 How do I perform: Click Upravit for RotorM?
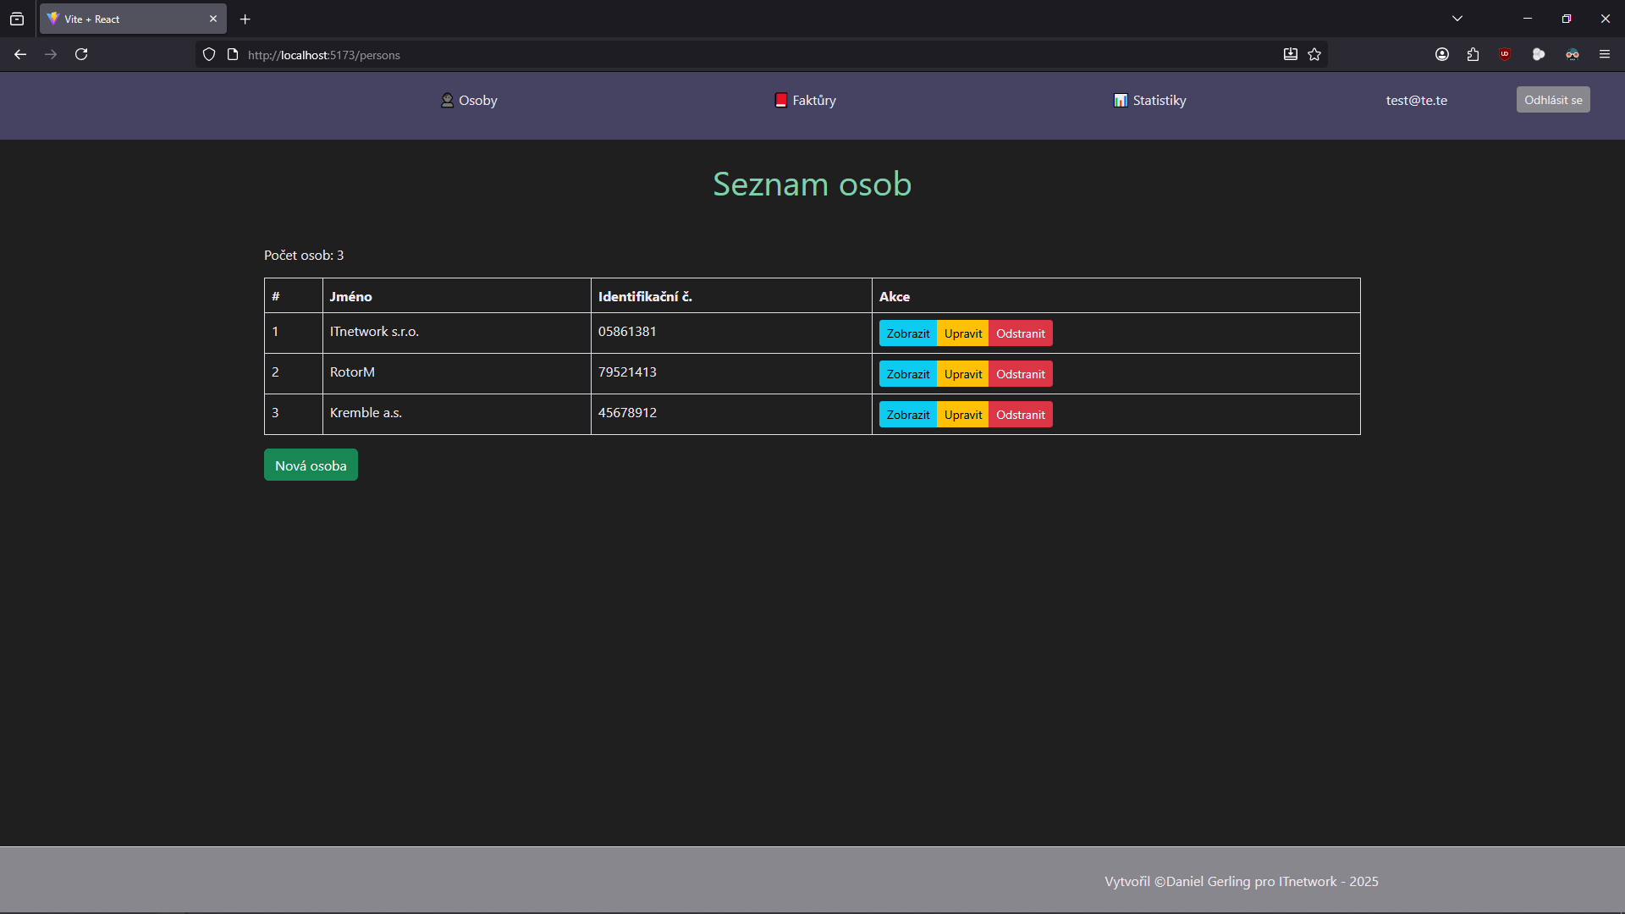963,373
